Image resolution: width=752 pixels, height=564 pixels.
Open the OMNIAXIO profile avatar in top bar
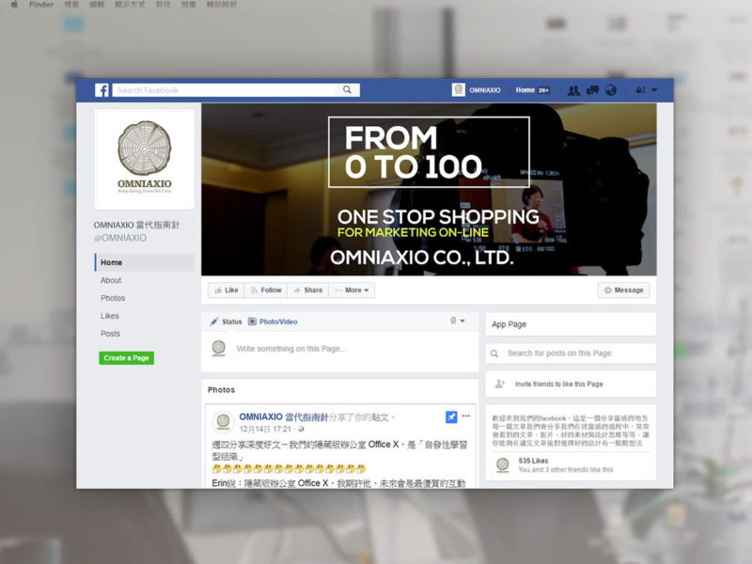point(459,89)
